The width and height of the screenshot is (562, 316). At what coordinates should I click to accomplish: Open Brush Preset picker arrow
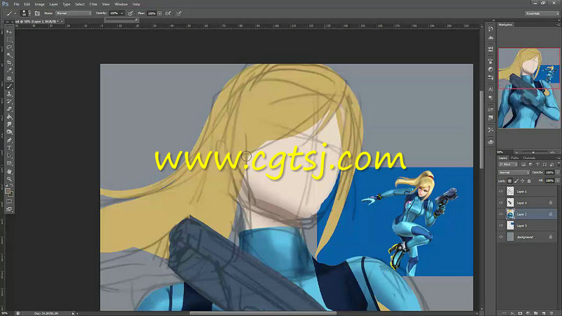pos(30,13)
